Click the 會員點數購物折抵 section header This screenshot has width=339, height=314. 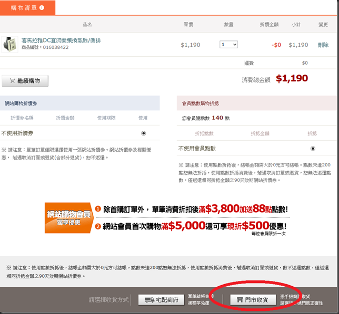pos(257,103)
